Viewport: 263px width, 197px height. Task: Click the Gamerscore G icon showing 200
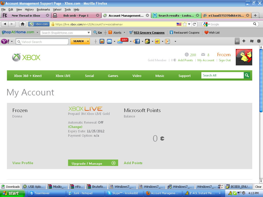point(186,55)
